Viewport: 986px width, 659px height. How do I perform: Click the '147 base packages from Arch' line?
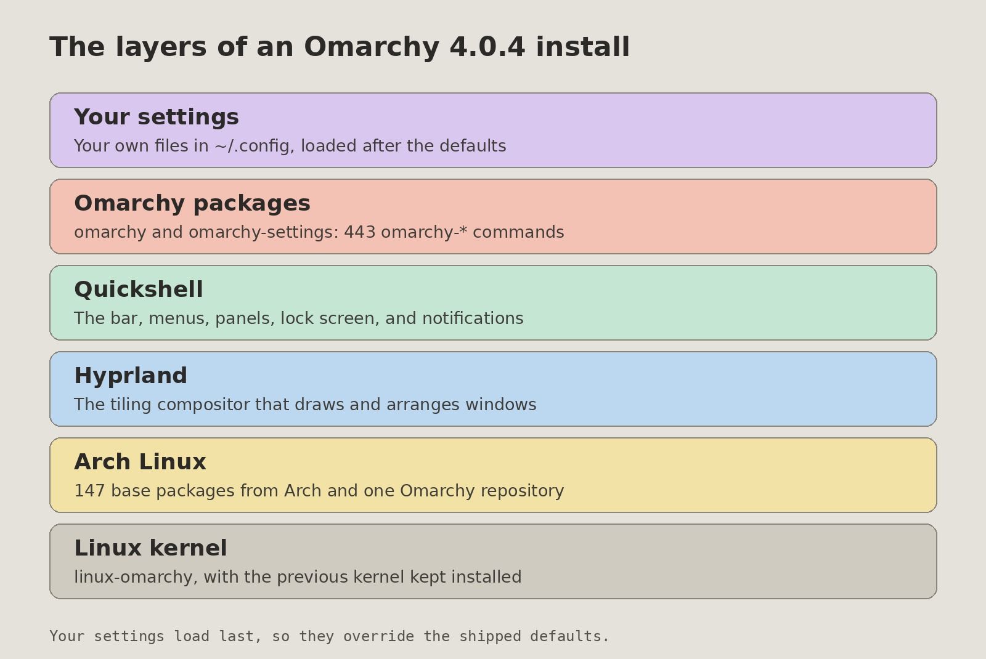click(x=319, y=491)
